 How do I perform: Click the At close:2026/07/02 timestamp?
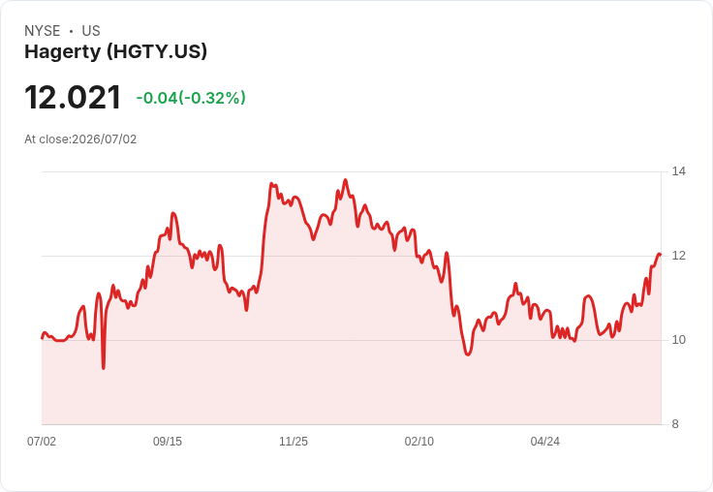pyautogui.click(x=80, y=139)
